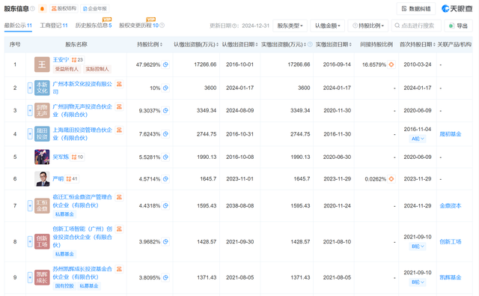479x296 pixels.
Task: Open the B轮 round dropdown for 凯辉成长
Action: [x=418, y=283]
